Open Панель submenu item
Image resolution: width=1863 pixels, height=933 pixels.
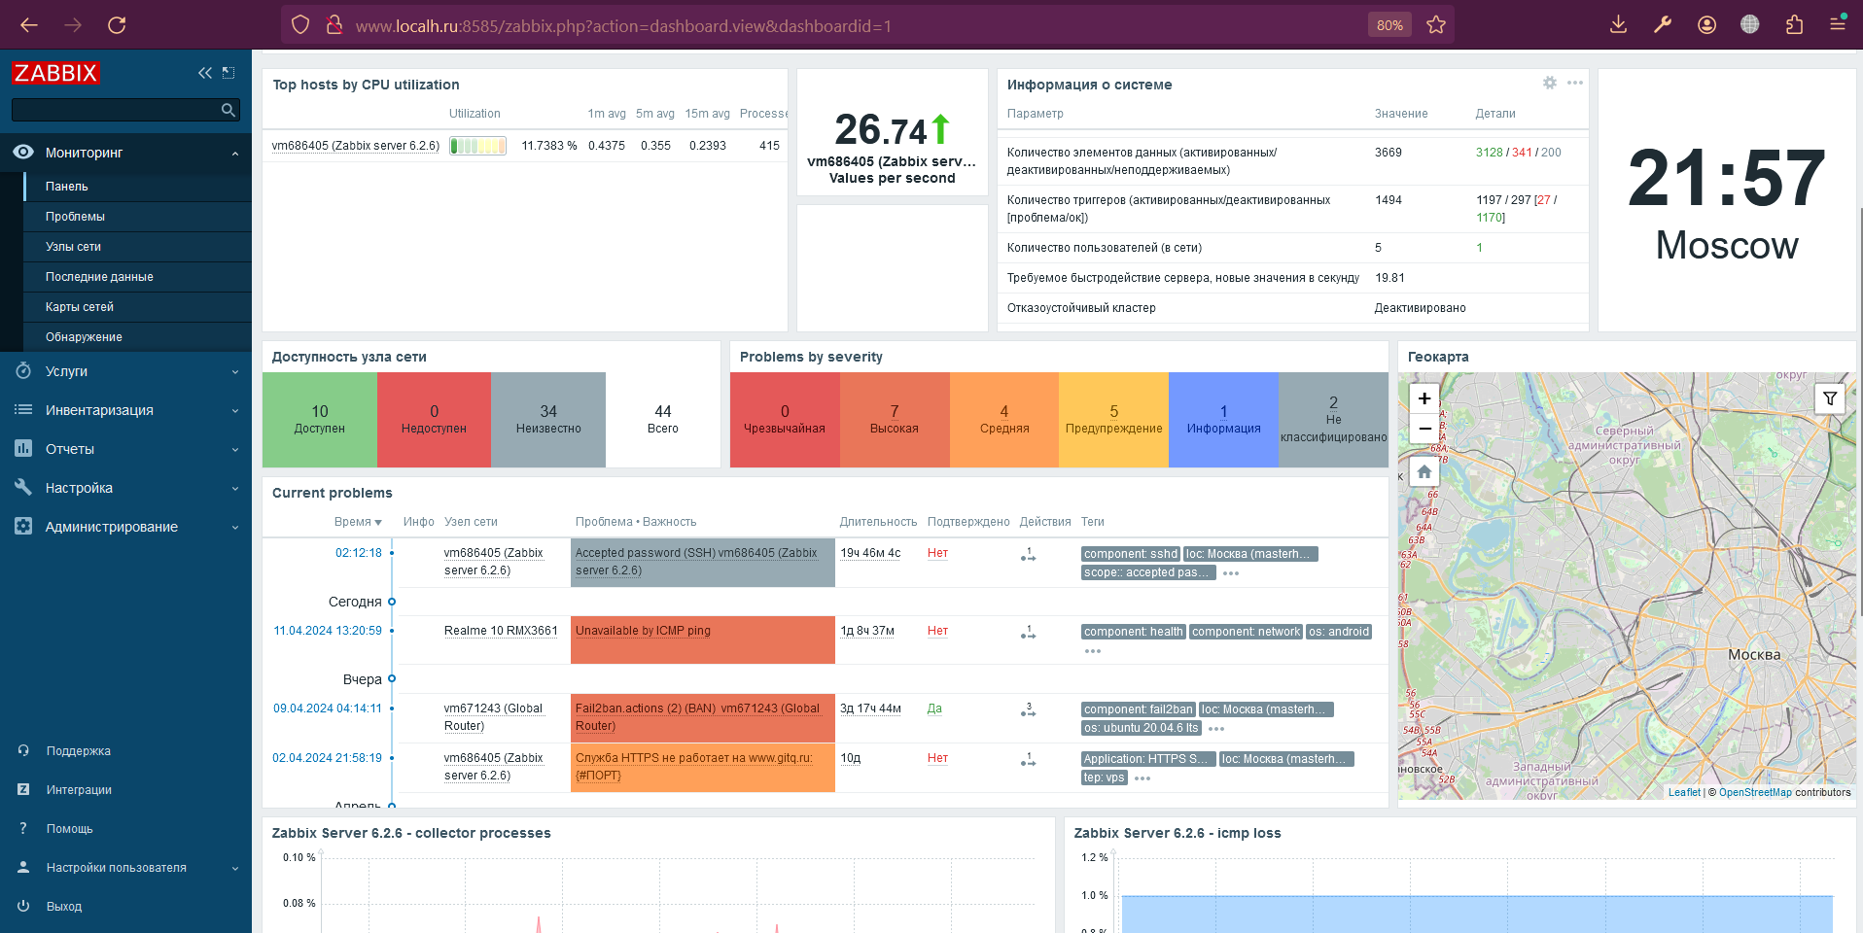pyautogui.click(x=137, y=187)
